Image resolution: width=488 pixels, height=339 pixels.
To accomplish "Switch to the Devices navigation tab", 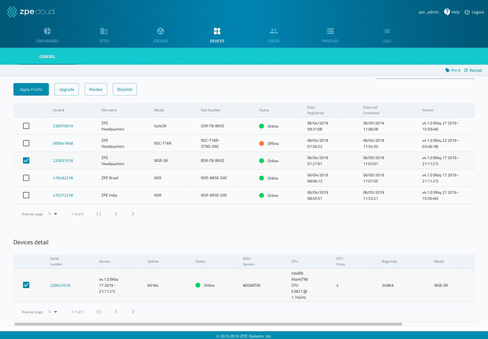I will [x=217, y=35].
